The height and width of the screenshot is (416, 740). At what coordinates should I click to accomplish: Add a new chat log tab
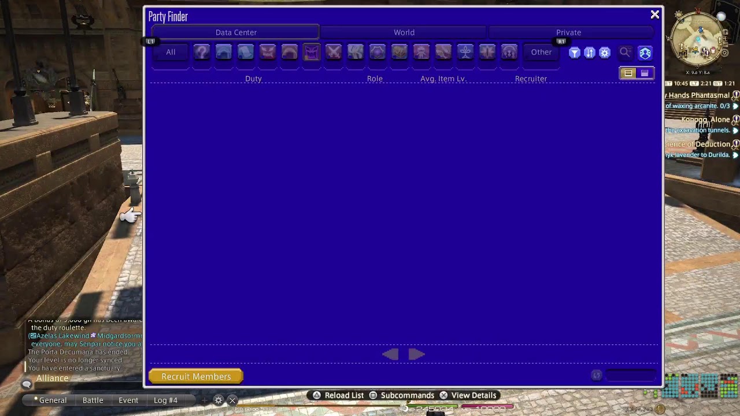click(x=203, y=400)
